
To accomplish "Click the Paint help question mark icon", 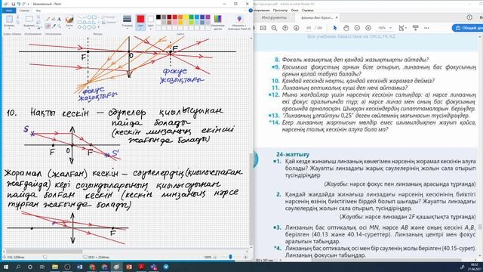I will coord(251,11).
